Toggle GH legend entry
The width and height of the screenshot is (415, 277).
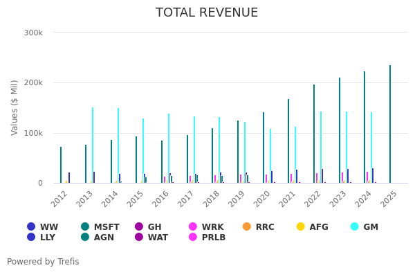[x=147, y=227]
